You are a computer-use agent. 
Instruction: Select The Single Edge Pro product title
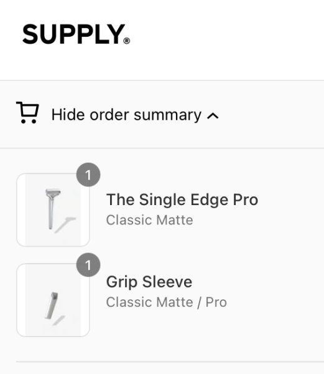[x=182, y=200]
